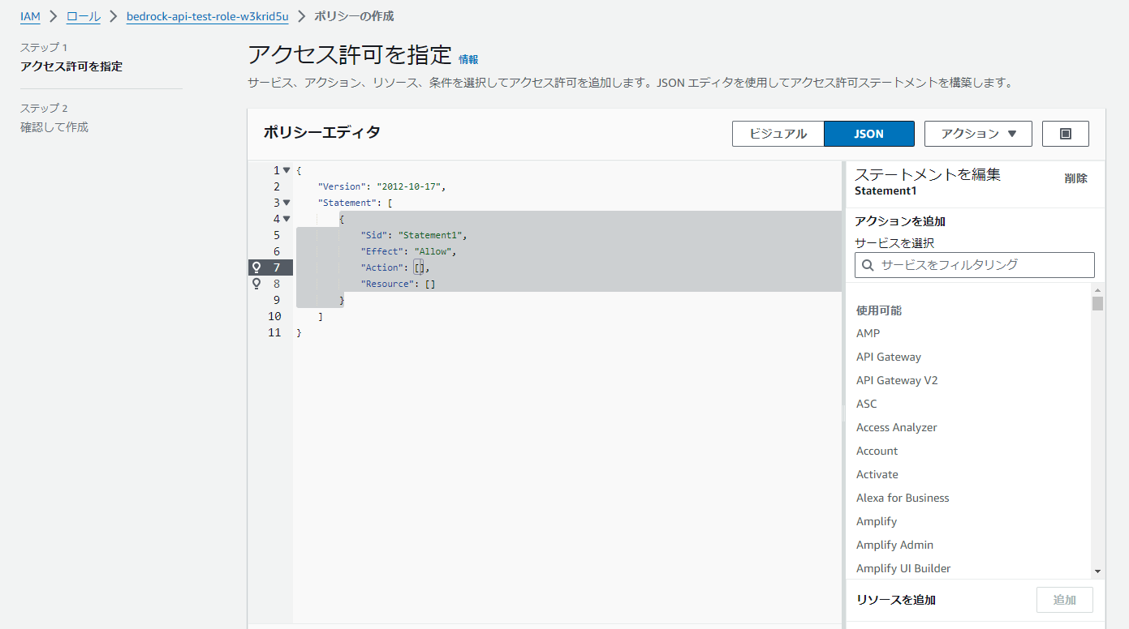The width and height of the screenshot is (1129, 629).
Task: Click the 追加 resource add button
Action: (1065, 600)
